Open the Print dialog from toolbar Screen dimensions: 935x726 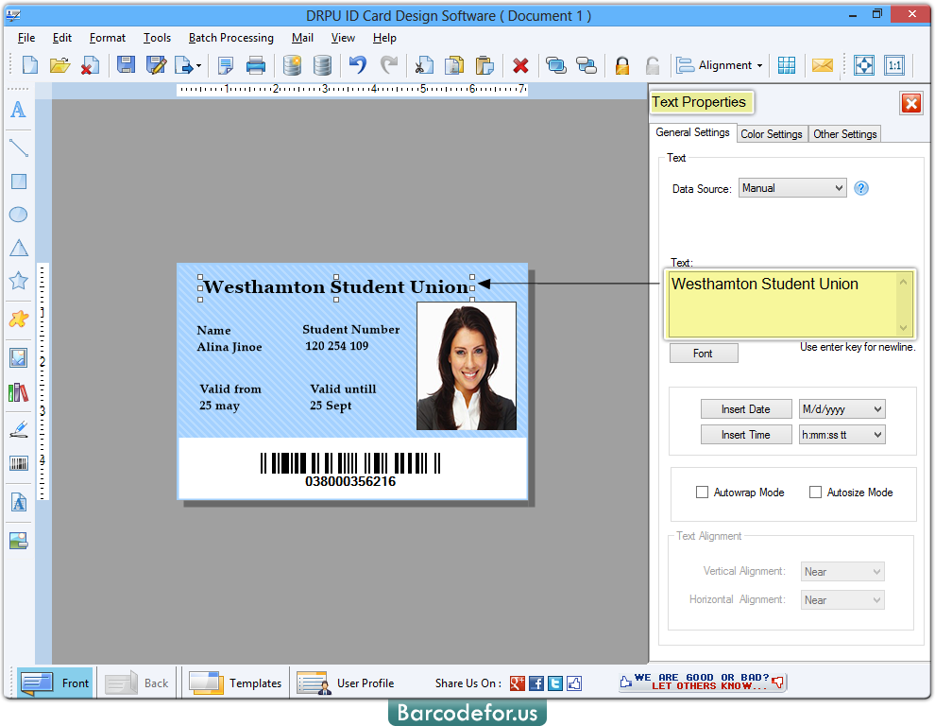(256, 65)
